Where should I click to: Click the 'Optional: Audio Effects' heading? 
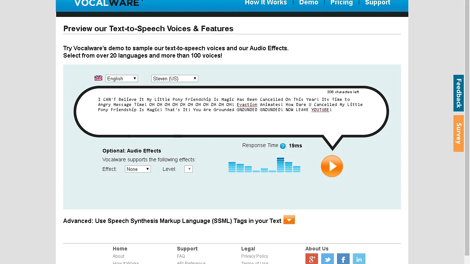click(132, 151)
